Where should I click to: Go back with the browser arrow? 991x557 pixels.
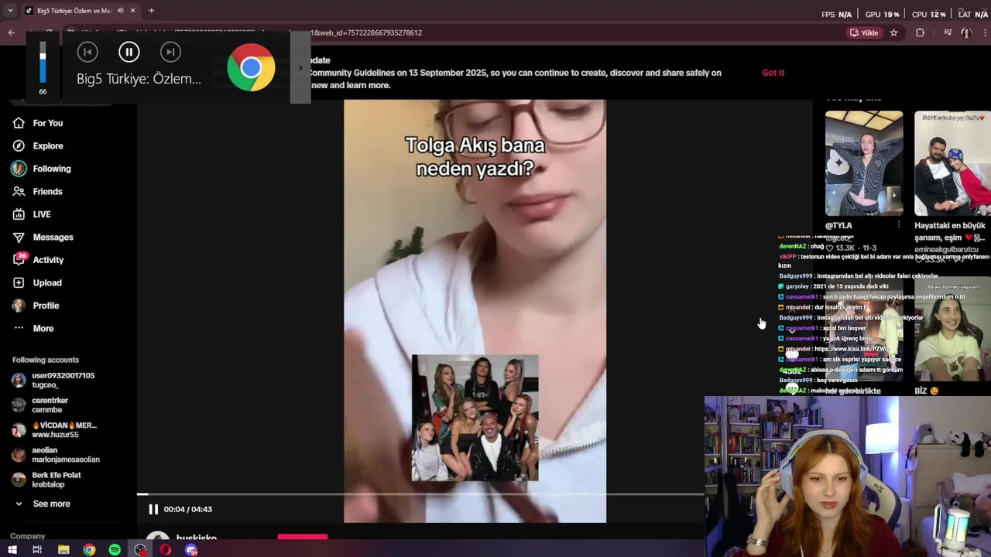click(11, 32)
